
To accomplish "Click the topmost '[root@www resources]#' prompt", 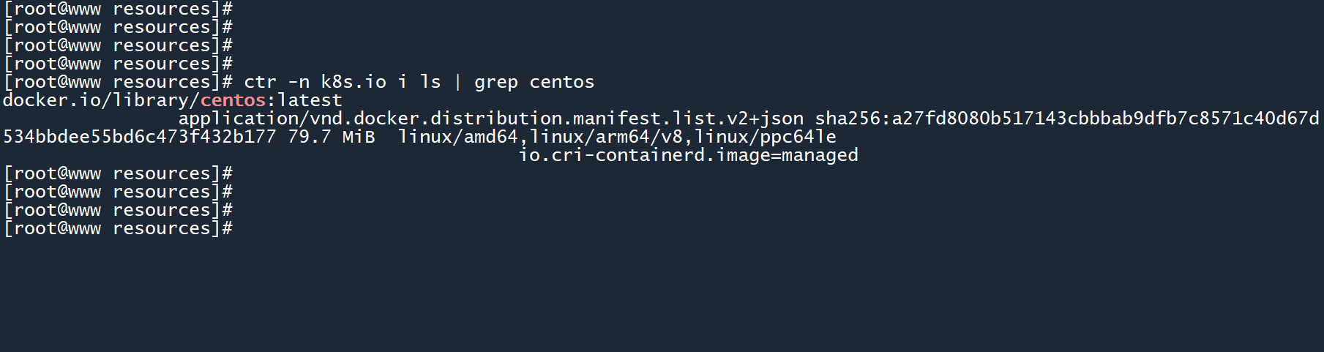I will click(x=118, y=9).
